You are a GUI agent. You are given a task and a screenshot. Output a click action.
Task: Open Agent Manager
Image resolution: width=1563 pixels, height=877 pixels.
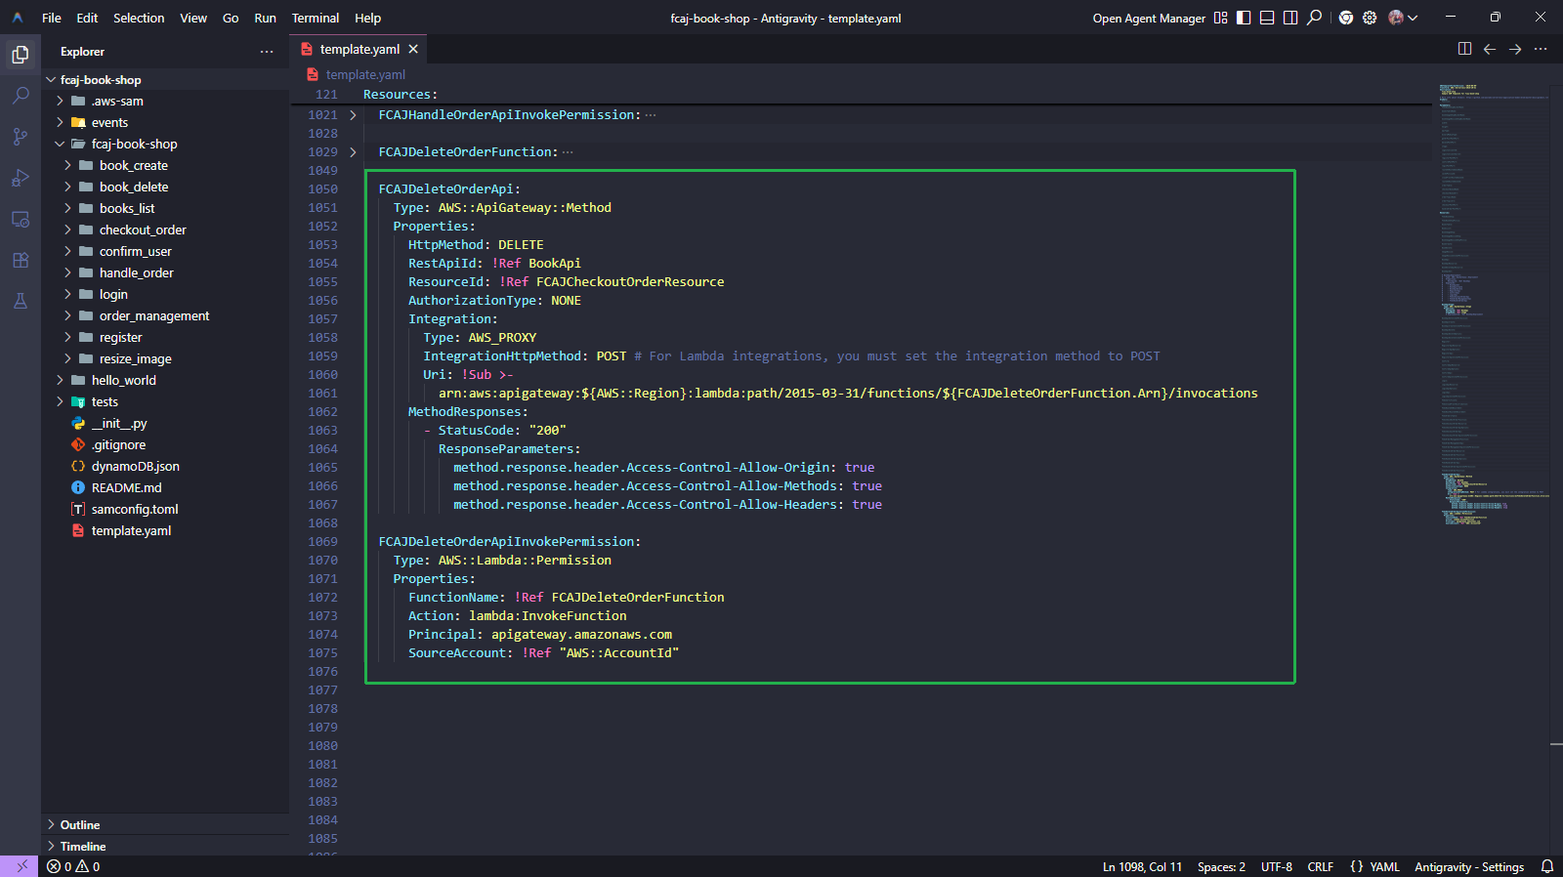pyautogui.click(x=1149, y=19)
